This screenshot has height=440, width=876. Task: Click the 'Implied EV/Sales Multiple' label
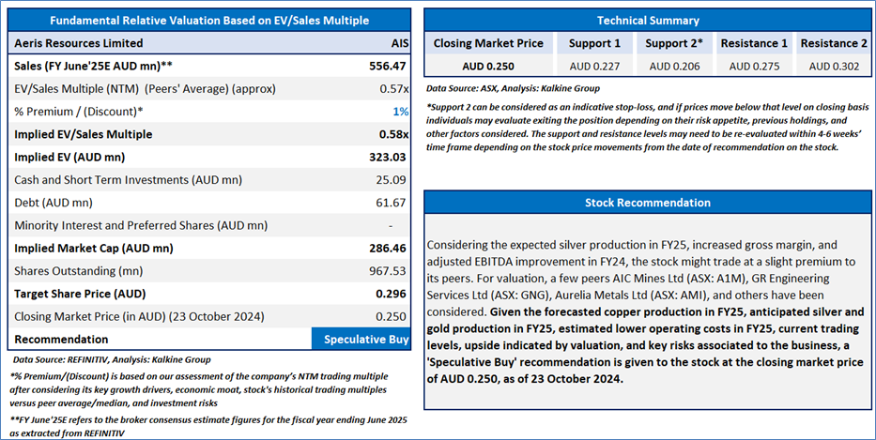(84, 134)
